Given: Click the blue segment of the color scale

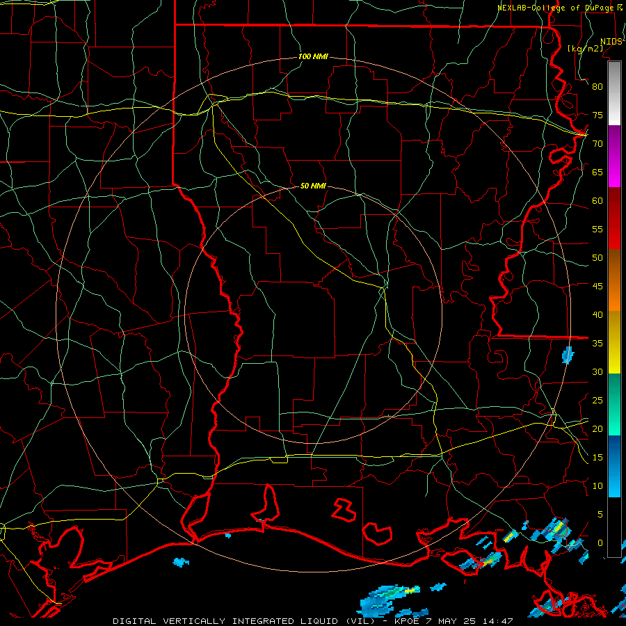Looking at the screenshot, I should pyautogui.click(x=614, y=466).
